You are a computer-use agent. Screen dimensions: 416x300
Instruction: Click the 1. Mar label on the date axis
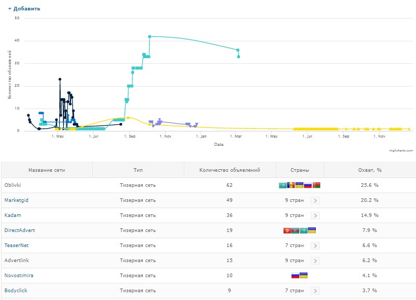pyautogui.click(x=236, y=136)
